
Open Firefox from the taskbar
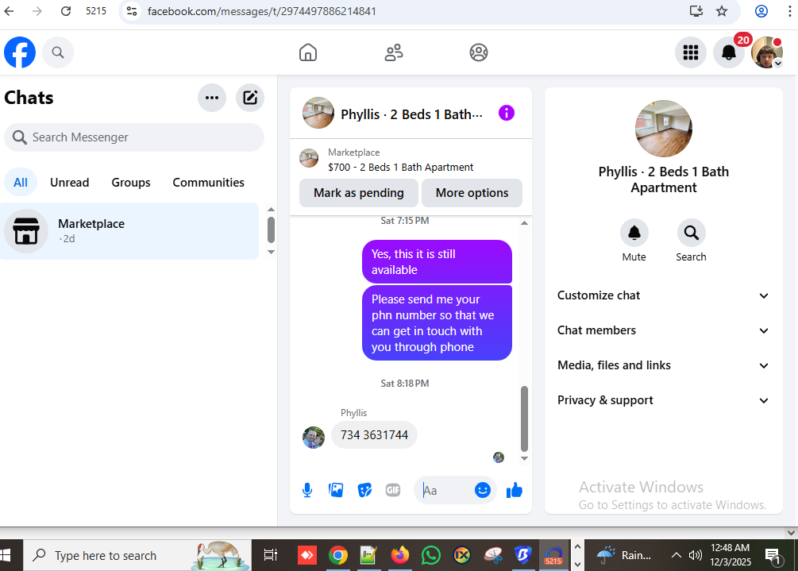point(400,555)
